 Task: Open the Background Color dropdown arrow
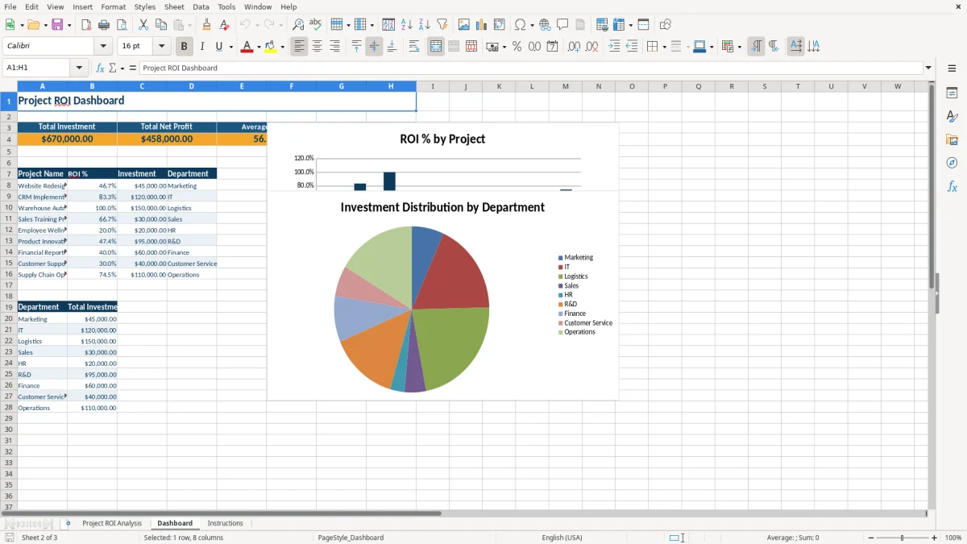282,47
